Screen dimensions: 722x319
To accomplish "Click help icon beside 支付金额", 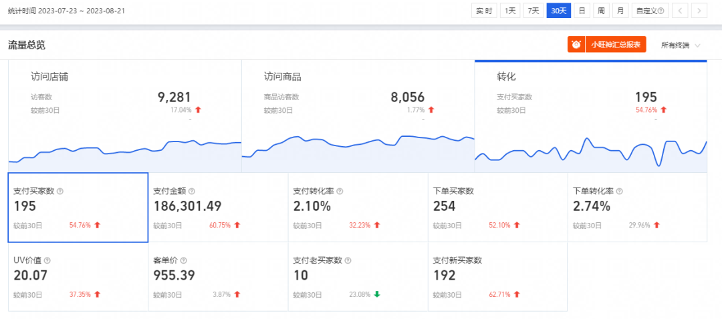I will pos(192,192).
